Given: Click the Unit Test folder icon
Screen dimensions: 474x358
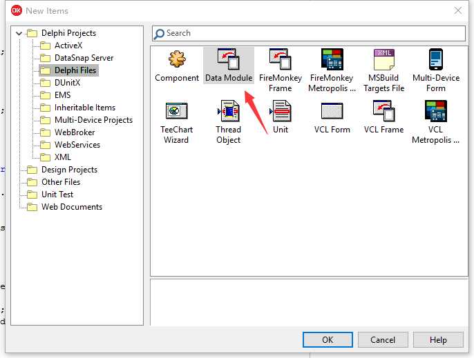Looking at the screenshot, I should tap(32, 195).
